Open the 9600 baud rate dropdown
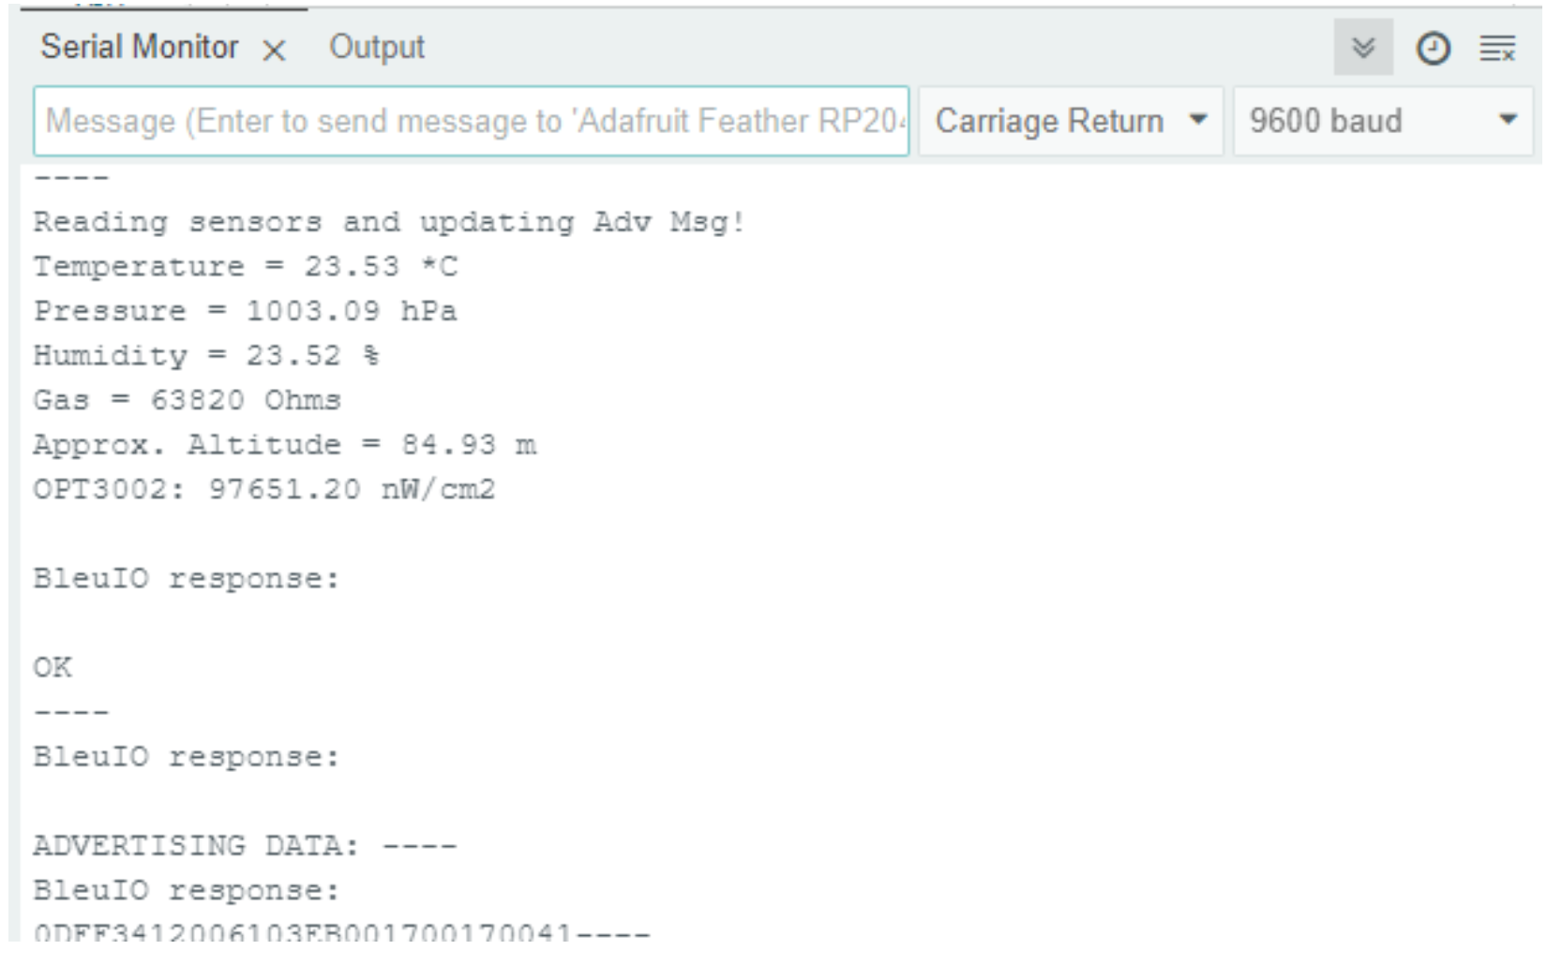The height and width of the screenshot is (965, 1562). (1382, 121)
